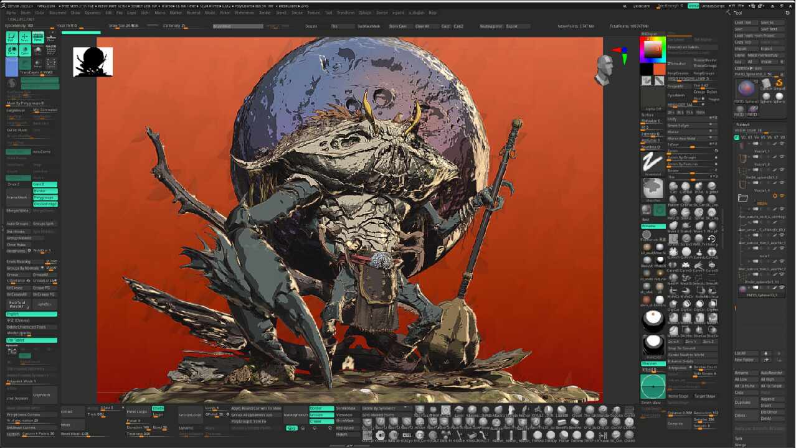Image resolution: width=796 pixels, height=448 pixels.
Task: Toggle the Menus button
Action: click(693, 6)
